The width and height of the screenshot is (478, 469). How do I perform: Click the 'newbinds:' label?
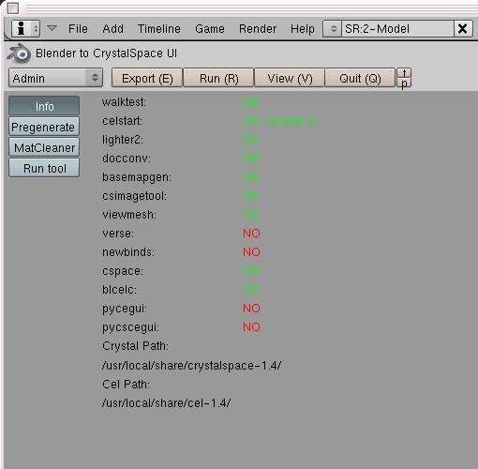(128, 252)
